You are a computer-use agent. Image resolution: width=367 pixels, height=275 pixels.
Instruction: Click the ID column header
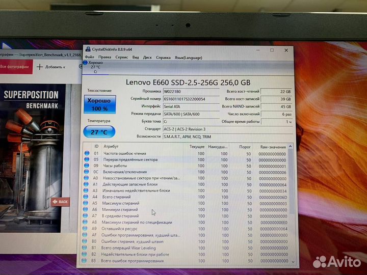tap(96, 146)
